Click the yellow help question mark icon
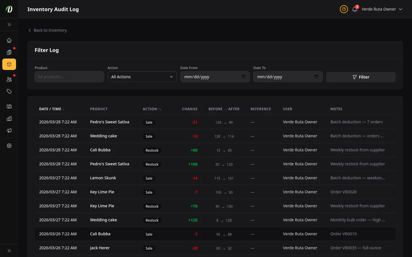The image size is (412, 257). (x=344, y=9)
